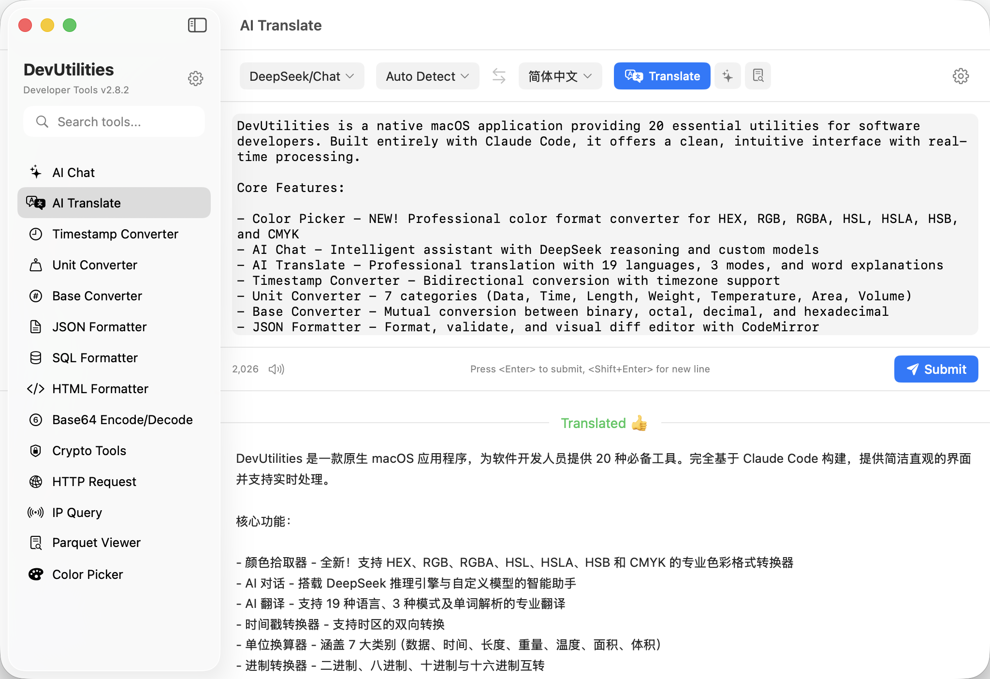Expand the DeepSeek/Chat model dropdown

(x=302, y=76)
